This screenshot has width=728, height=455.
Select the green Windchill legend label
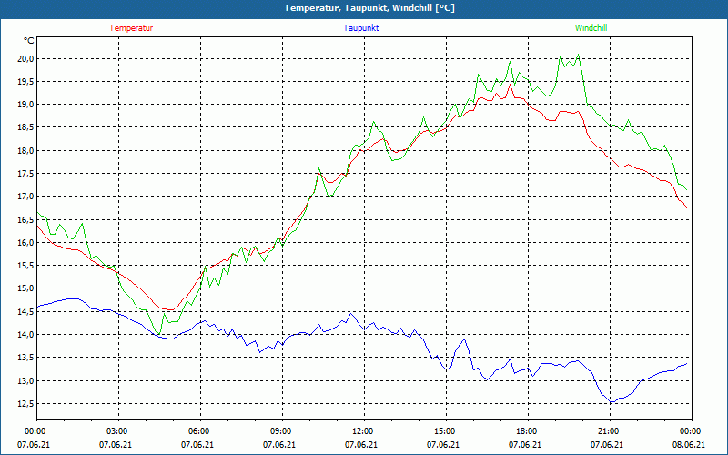point(591,28)
